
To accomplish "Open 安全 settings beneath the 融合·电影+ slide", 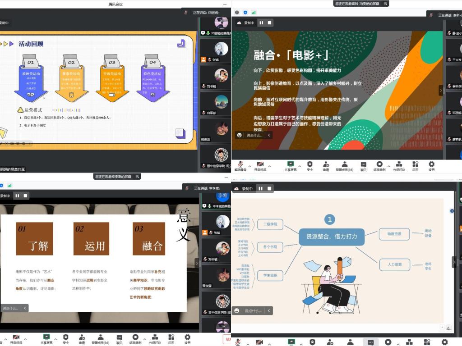I will pos(310,166).
